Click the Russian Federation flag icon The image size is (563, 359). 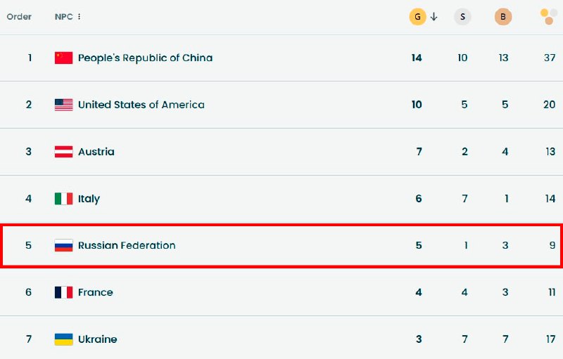64,246
